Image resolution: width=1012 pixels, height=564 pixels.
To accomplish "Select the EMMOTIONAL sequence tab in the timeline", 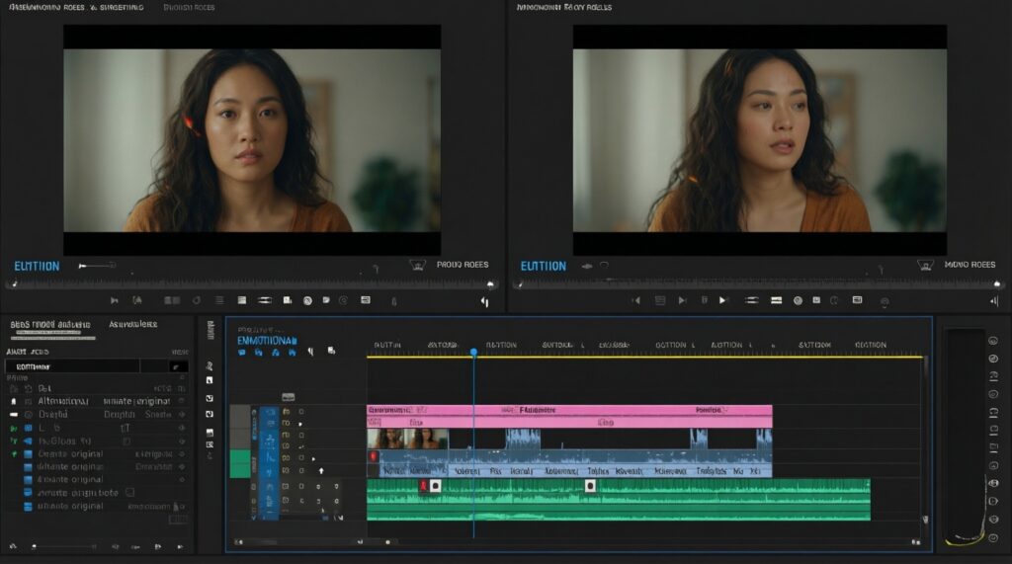I will point(266,340).
